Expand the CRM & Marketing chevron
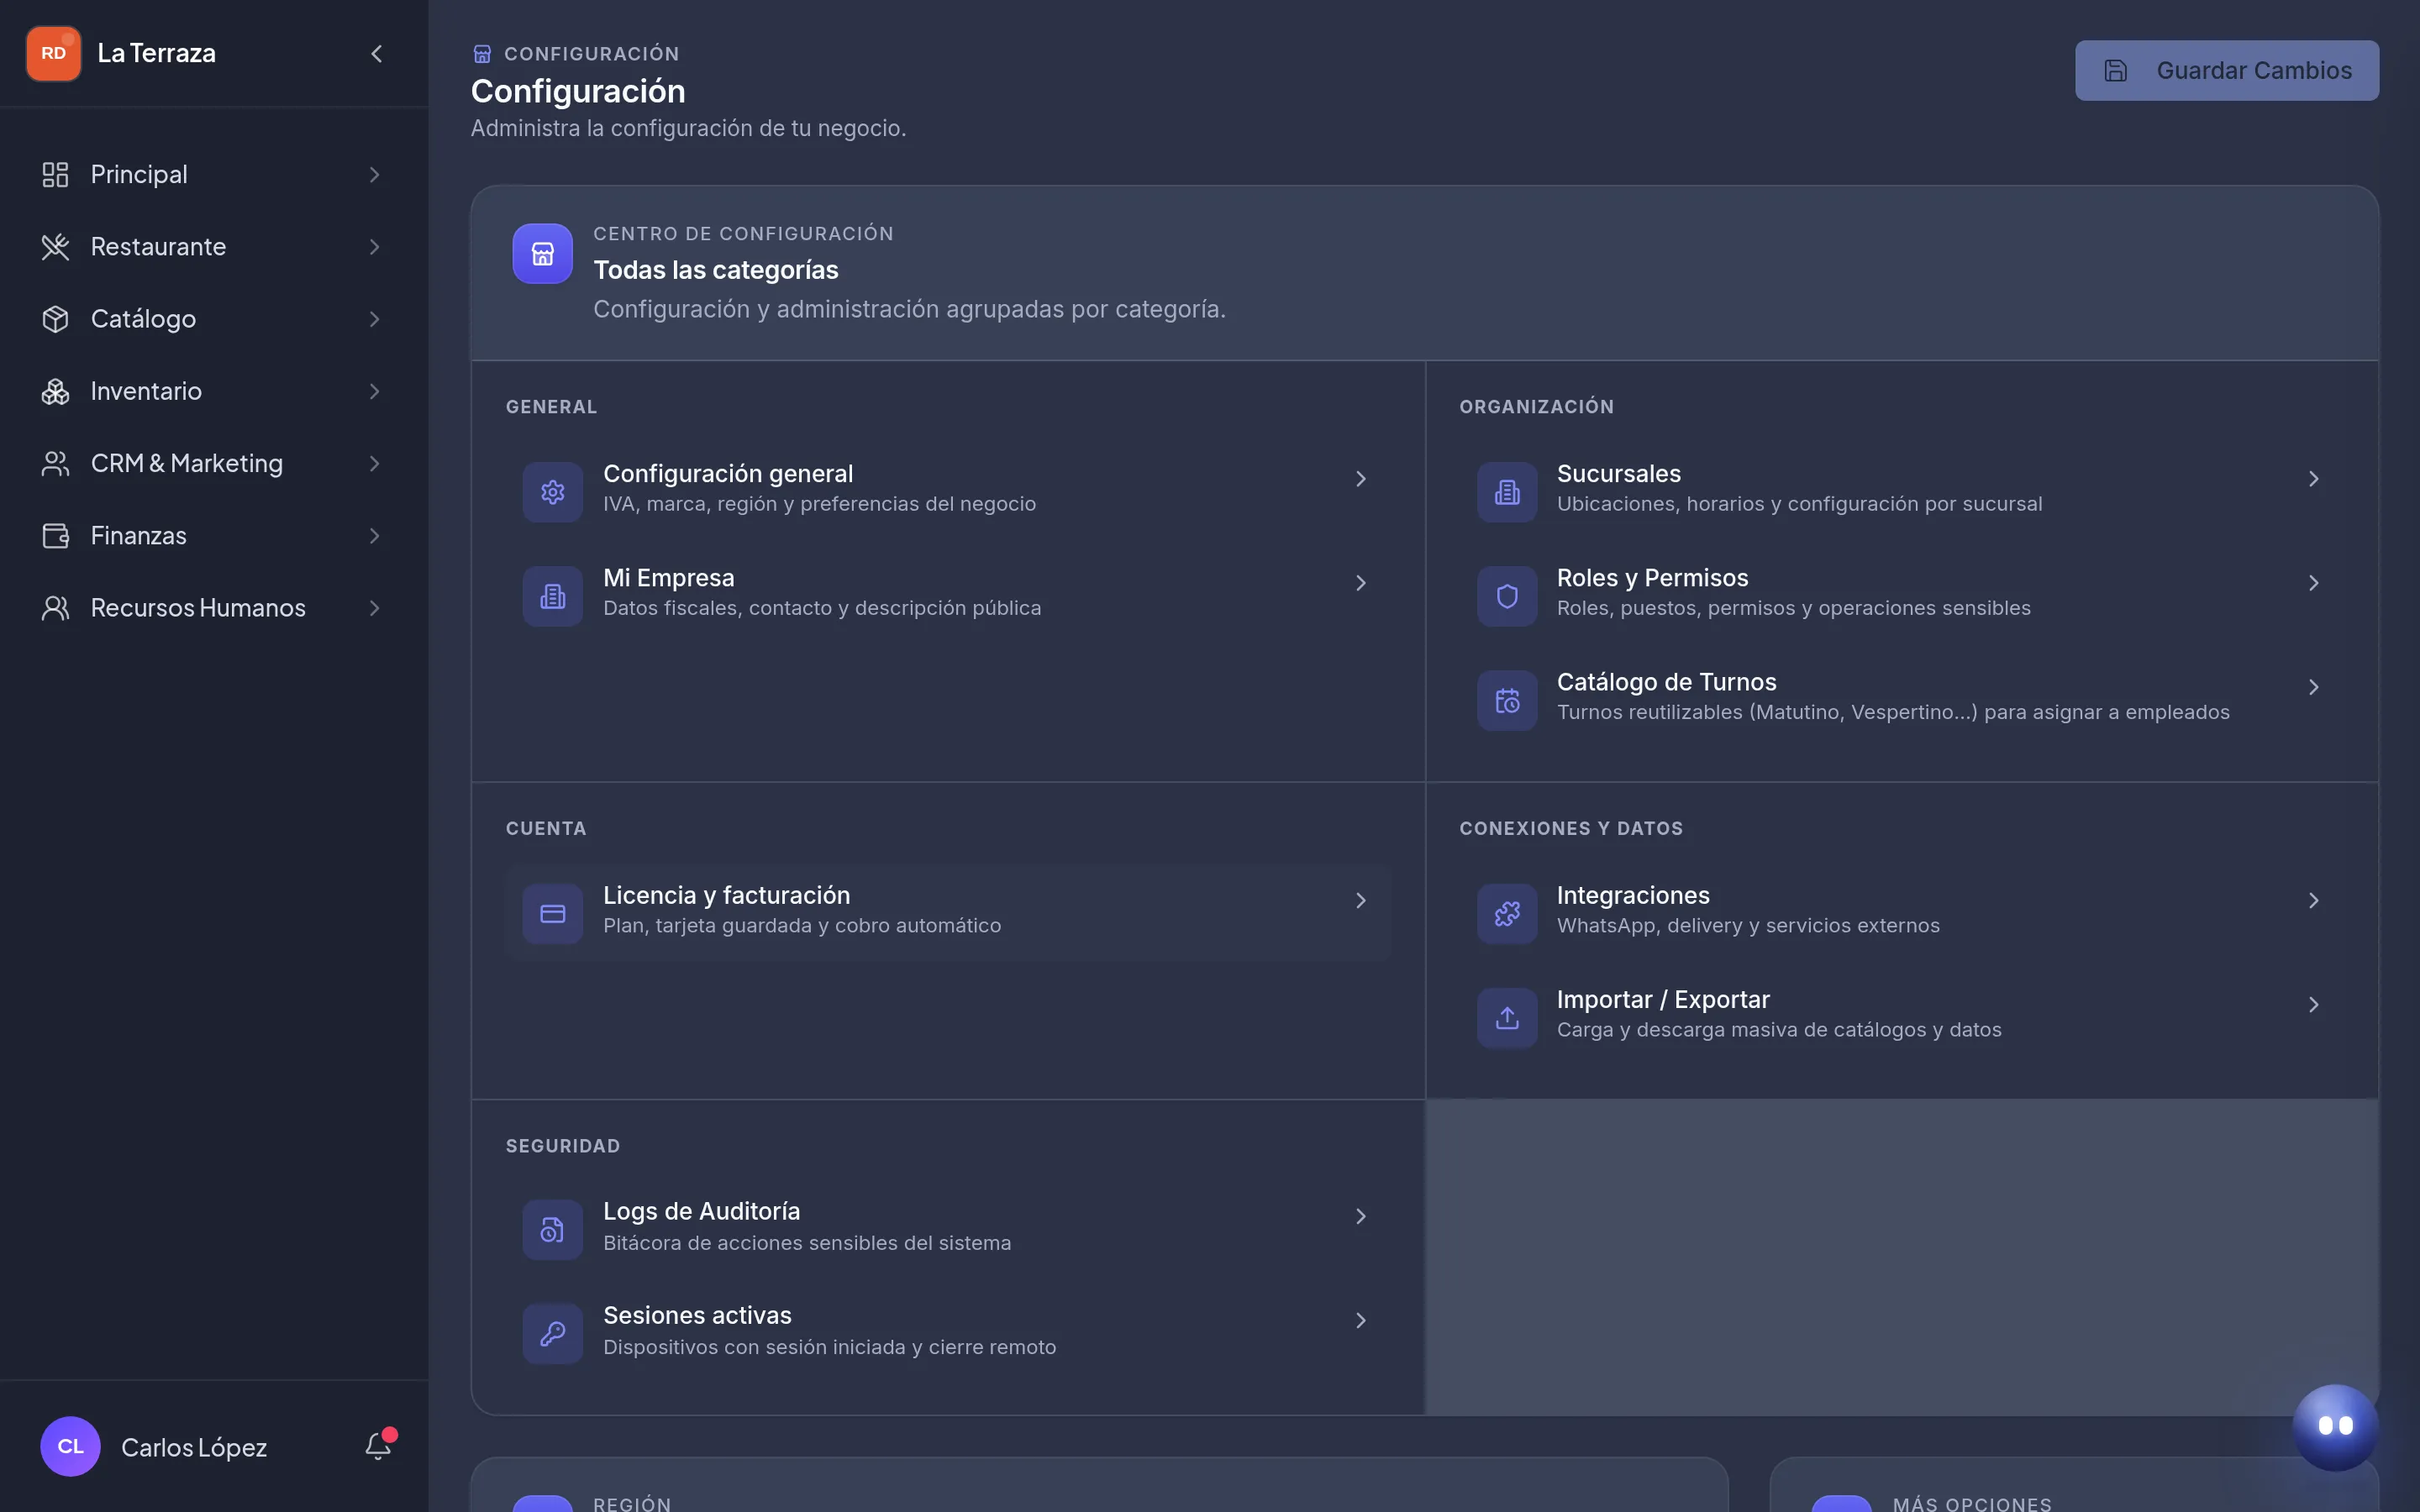Screen dimensions: 2420x1512 [375, 463]
